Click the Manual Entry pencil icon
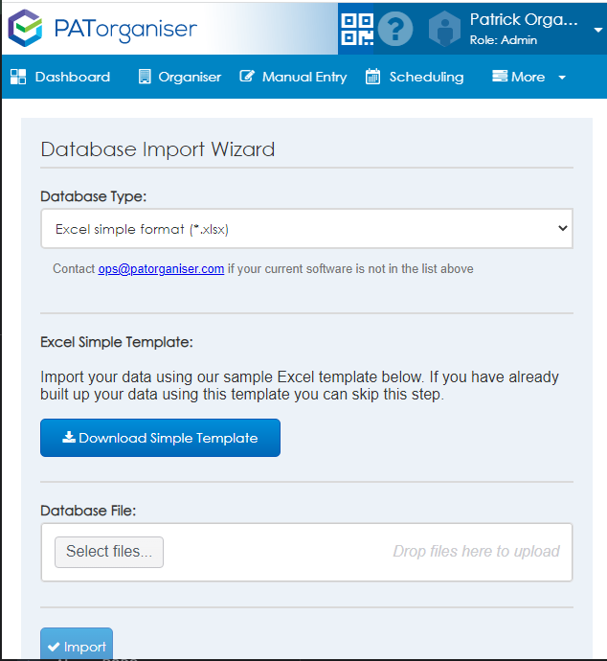 (x=247, y=77)
